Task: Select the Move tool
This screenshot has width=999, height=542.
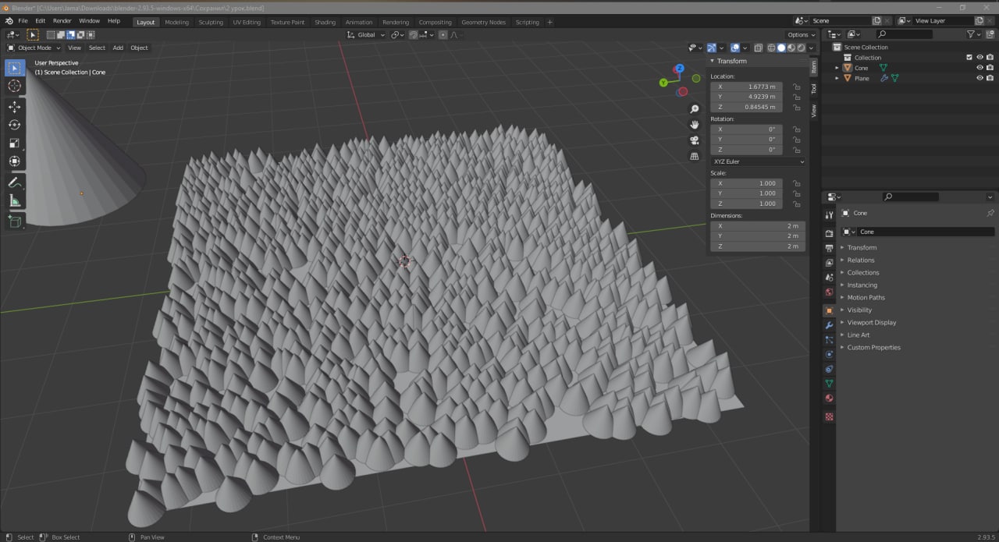Action: coord(14,107)
